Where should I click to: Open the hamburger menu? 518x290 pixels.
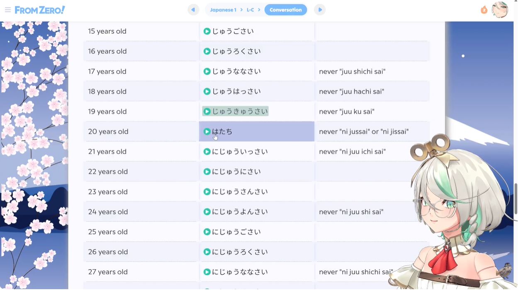coord(7,10)
